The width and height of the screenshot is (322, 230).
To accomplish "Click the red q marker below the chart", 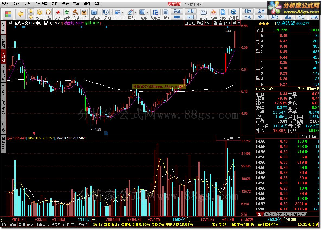I will point(34,133).
